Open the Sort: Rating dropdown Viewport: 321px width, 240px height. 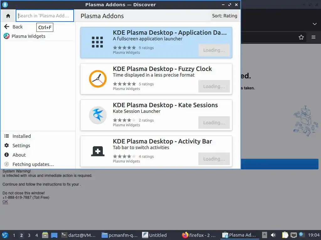(x=224, y=16)
